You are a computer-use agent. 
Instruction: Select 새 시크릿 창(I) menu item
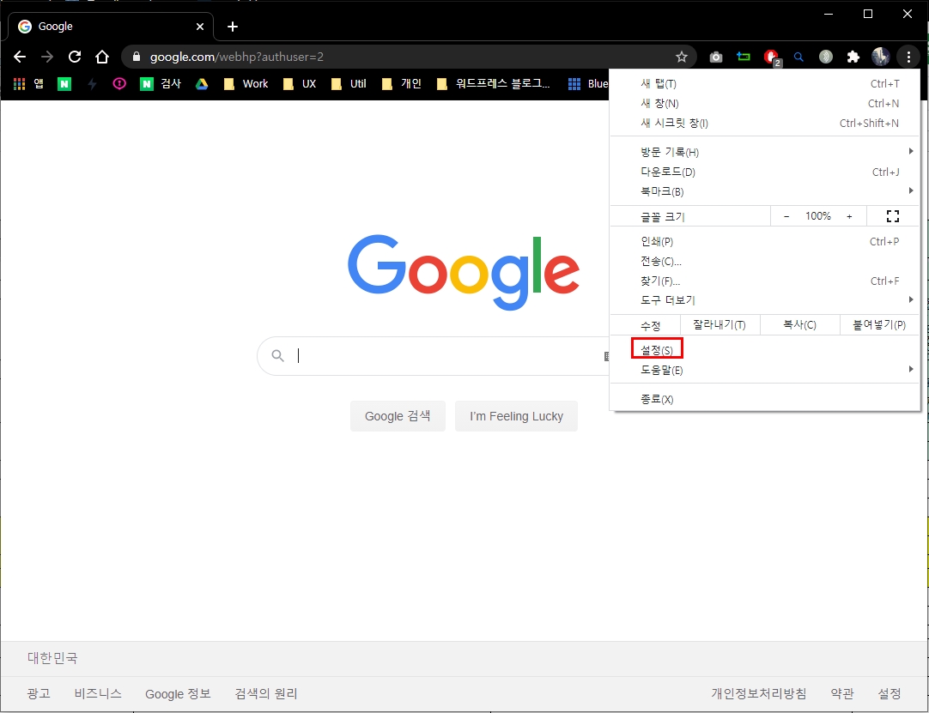point(764,123)
